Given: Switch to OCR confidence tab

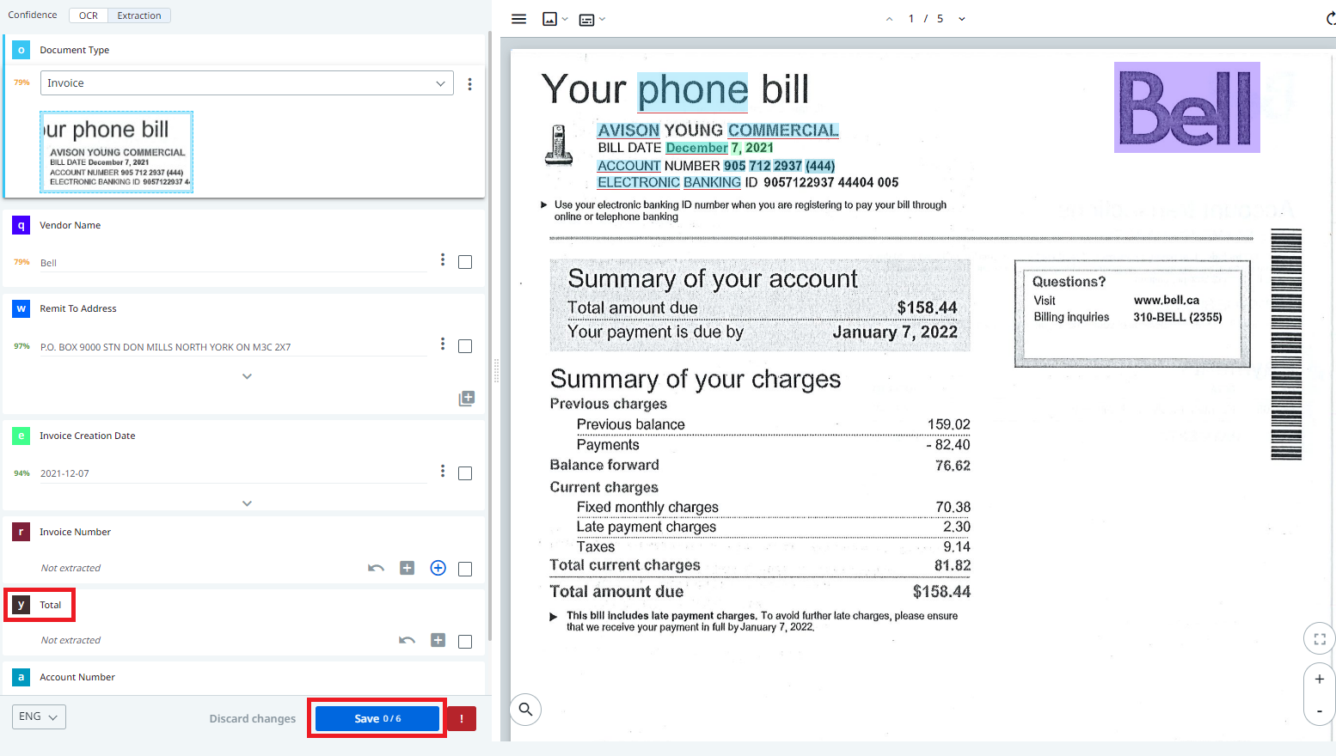Looking at the screenshot, I should (x=89, y=15).
